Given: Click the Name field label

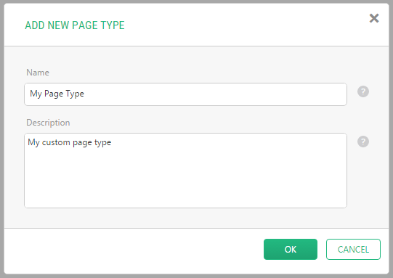Looking at the screenshot, I should coord(38,73).
